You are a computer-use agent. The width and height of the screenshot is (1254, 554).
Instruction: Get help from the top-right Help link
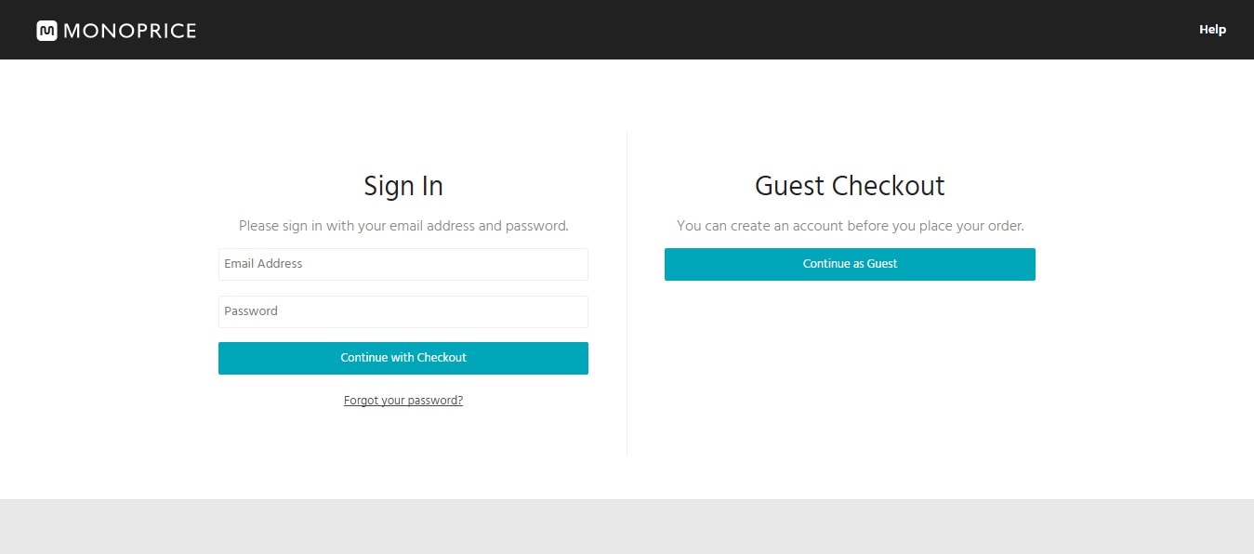1212,30
